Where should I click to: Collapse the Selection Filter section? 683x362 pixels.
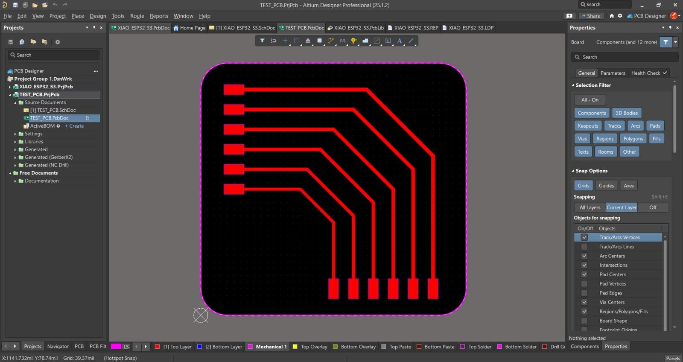tap(573, 85)
